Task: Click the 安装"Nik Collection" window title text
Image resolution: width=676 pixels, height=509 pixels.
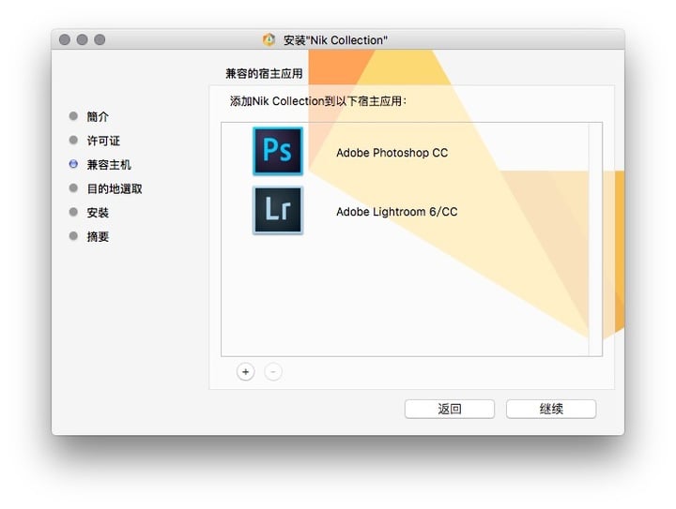Action: [x=335, y=40]
